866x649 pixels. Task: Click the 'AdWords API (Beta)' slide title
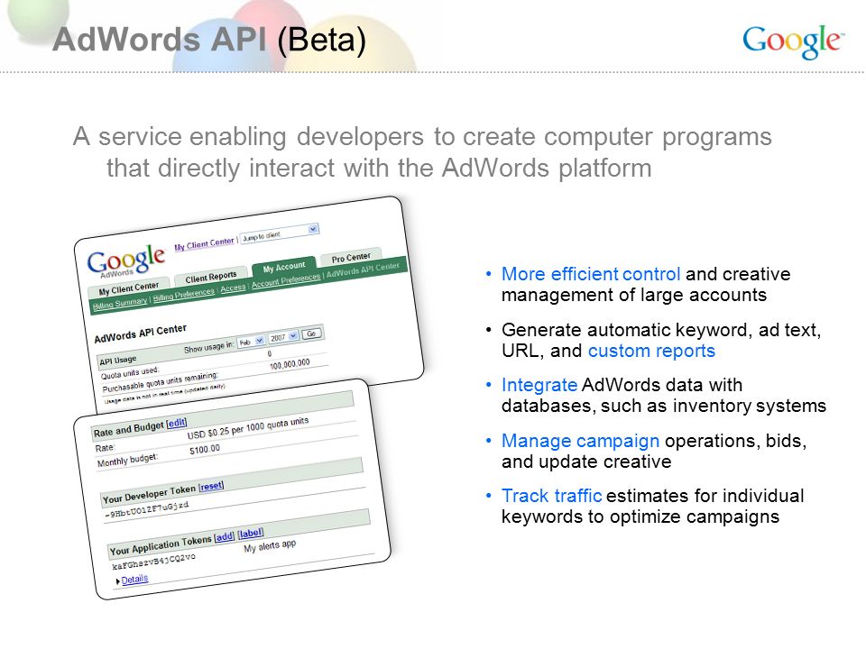point(209,40)
